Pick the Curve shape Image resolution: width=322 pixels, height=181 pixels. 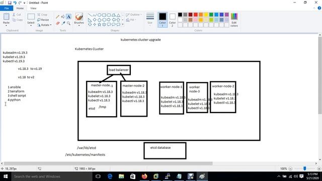click(x=95, y=15)
